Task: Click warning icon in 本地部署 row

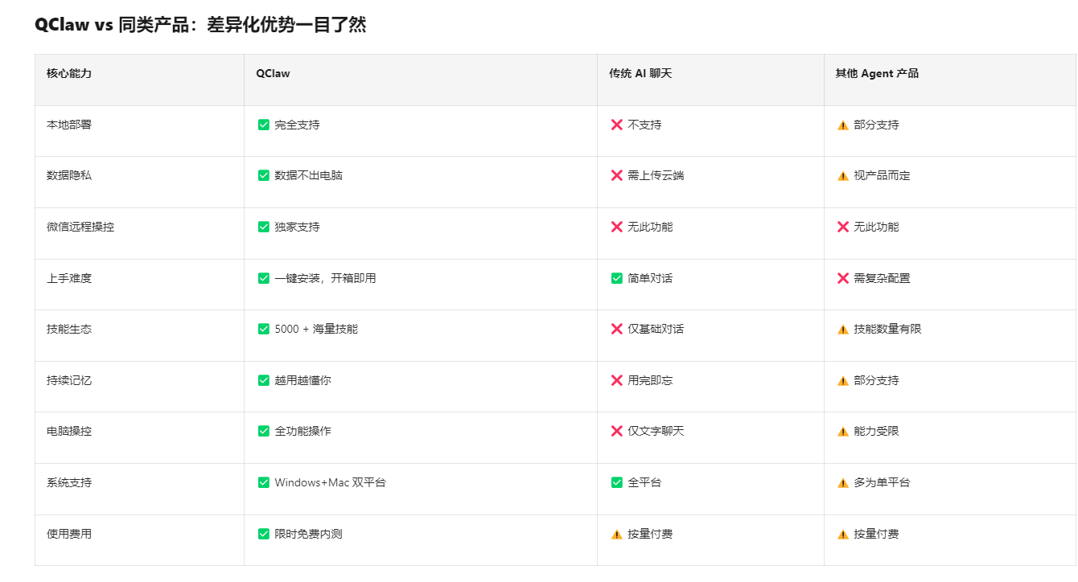Action: [x=843, y=125]
